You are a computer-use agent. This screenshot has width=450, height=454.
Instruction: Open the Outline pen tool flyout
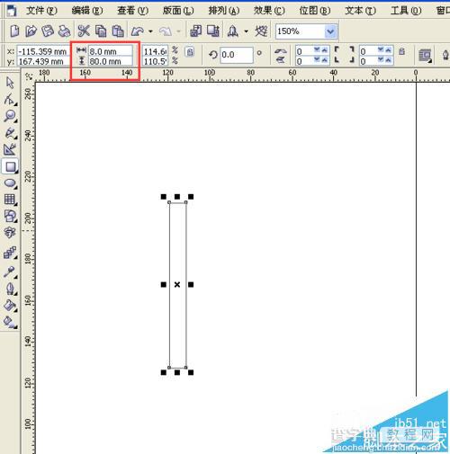click(11, 289)
